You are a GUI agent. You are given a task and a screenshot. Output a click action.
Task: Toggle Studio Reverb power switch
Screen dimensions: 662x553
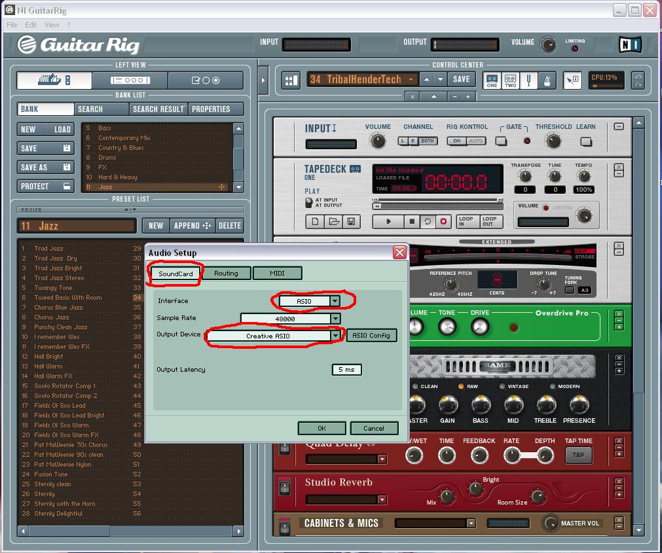pyautogui.click(x=285, y=488)
